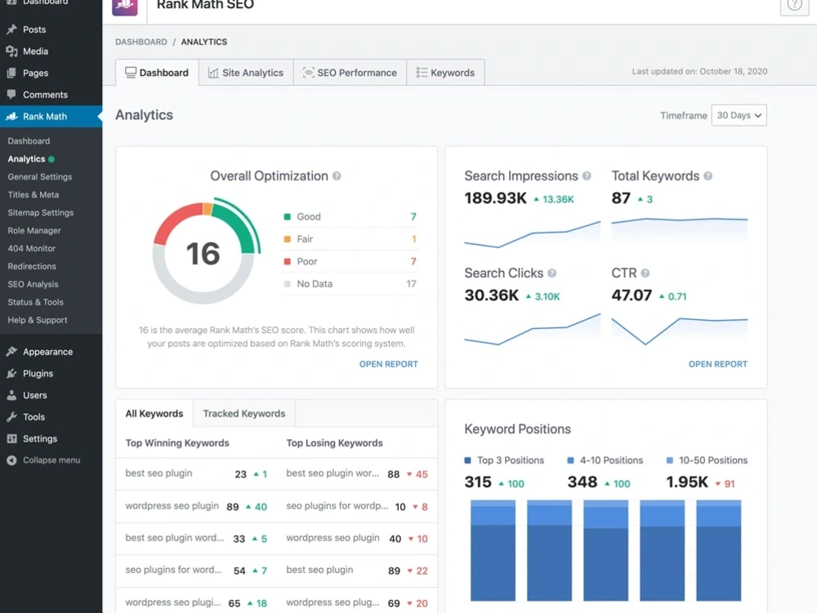Click the 4-10 Positions legend swatch
Viewport: 817px width, 613px height.
coord(570,460)
